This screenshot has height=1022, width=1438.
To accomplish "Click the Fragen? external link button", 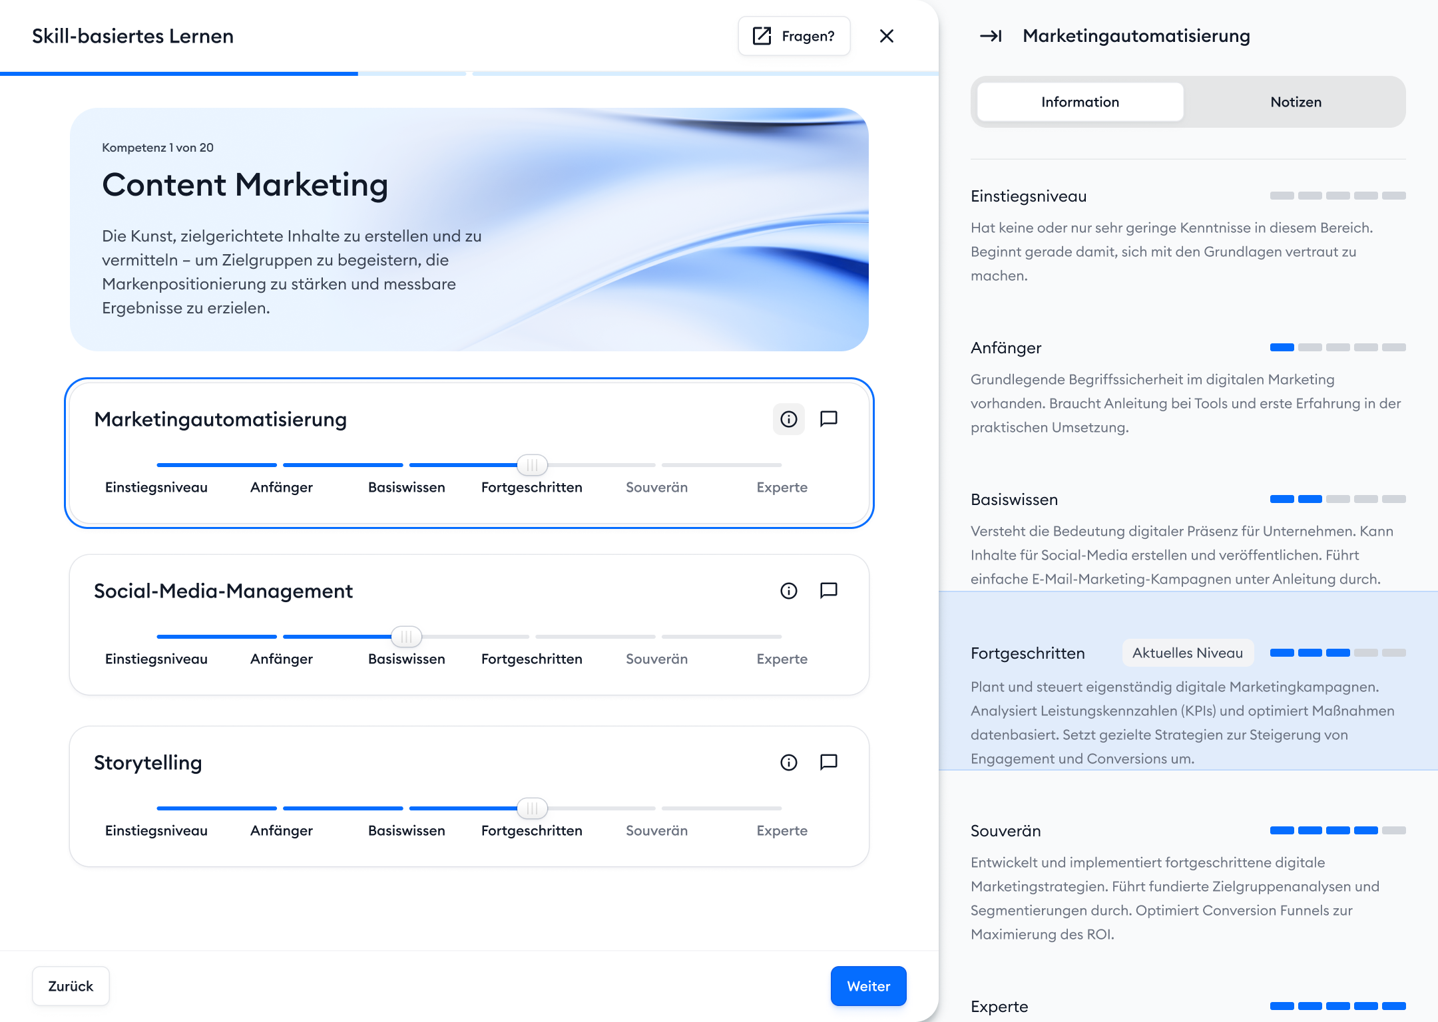I will coord(794,36).
